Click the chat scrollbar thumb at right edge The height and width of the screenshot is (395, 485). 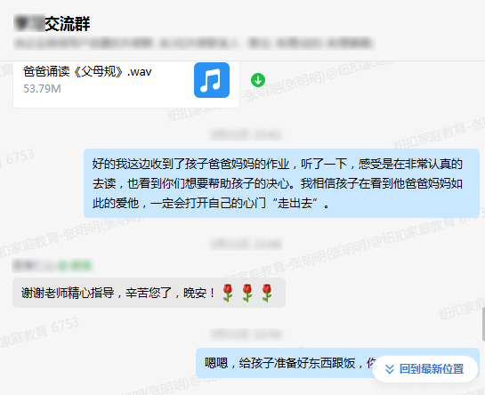483,325
